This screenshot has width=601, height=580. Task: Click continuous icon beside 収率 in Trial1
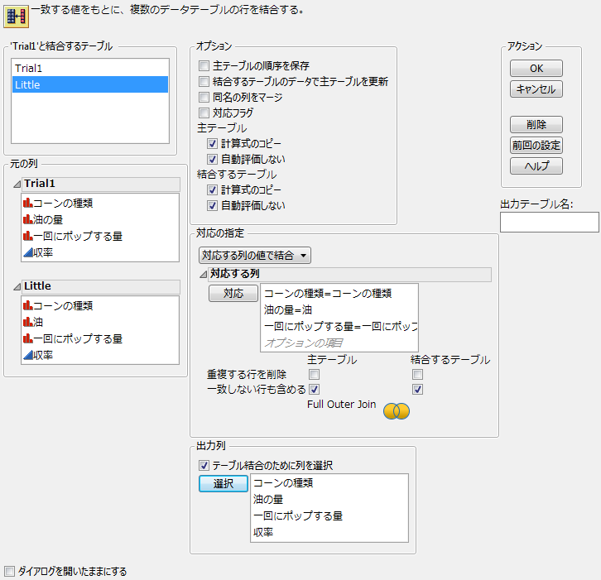(27, 252)
